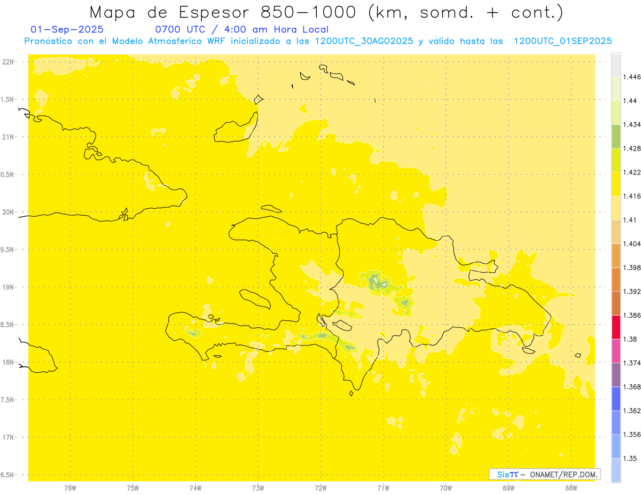This screenshot has width=641, height=495.
Task: Click the 19N latitude label
Action: 9,287
